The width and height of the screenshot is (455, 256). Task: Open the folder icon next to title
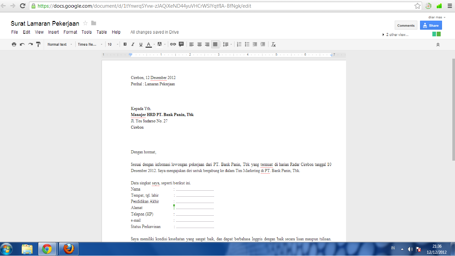point(94,23)
